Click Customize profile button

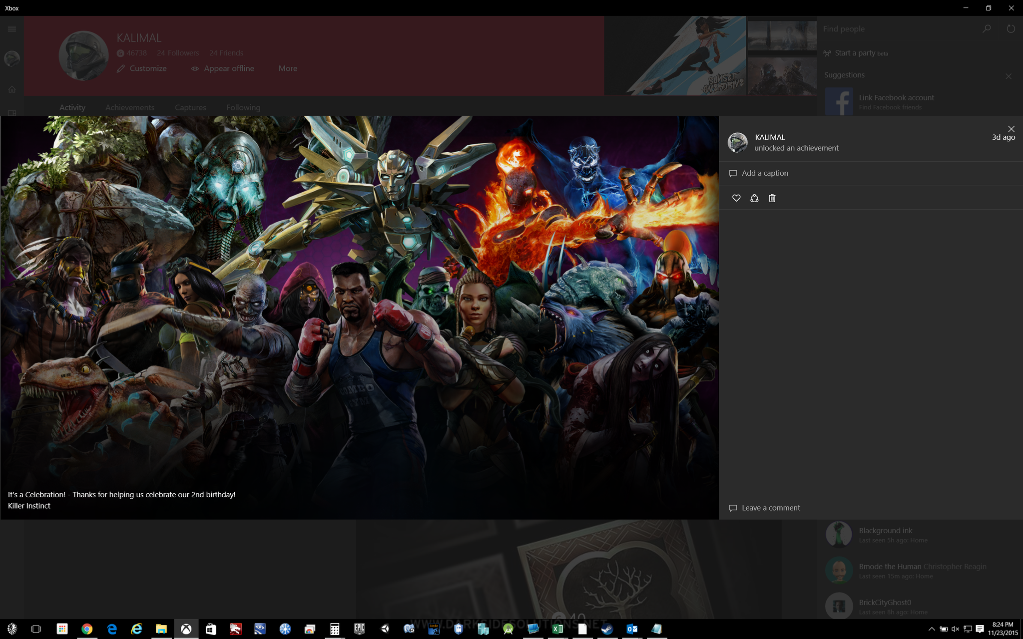(x=142, y=68)
